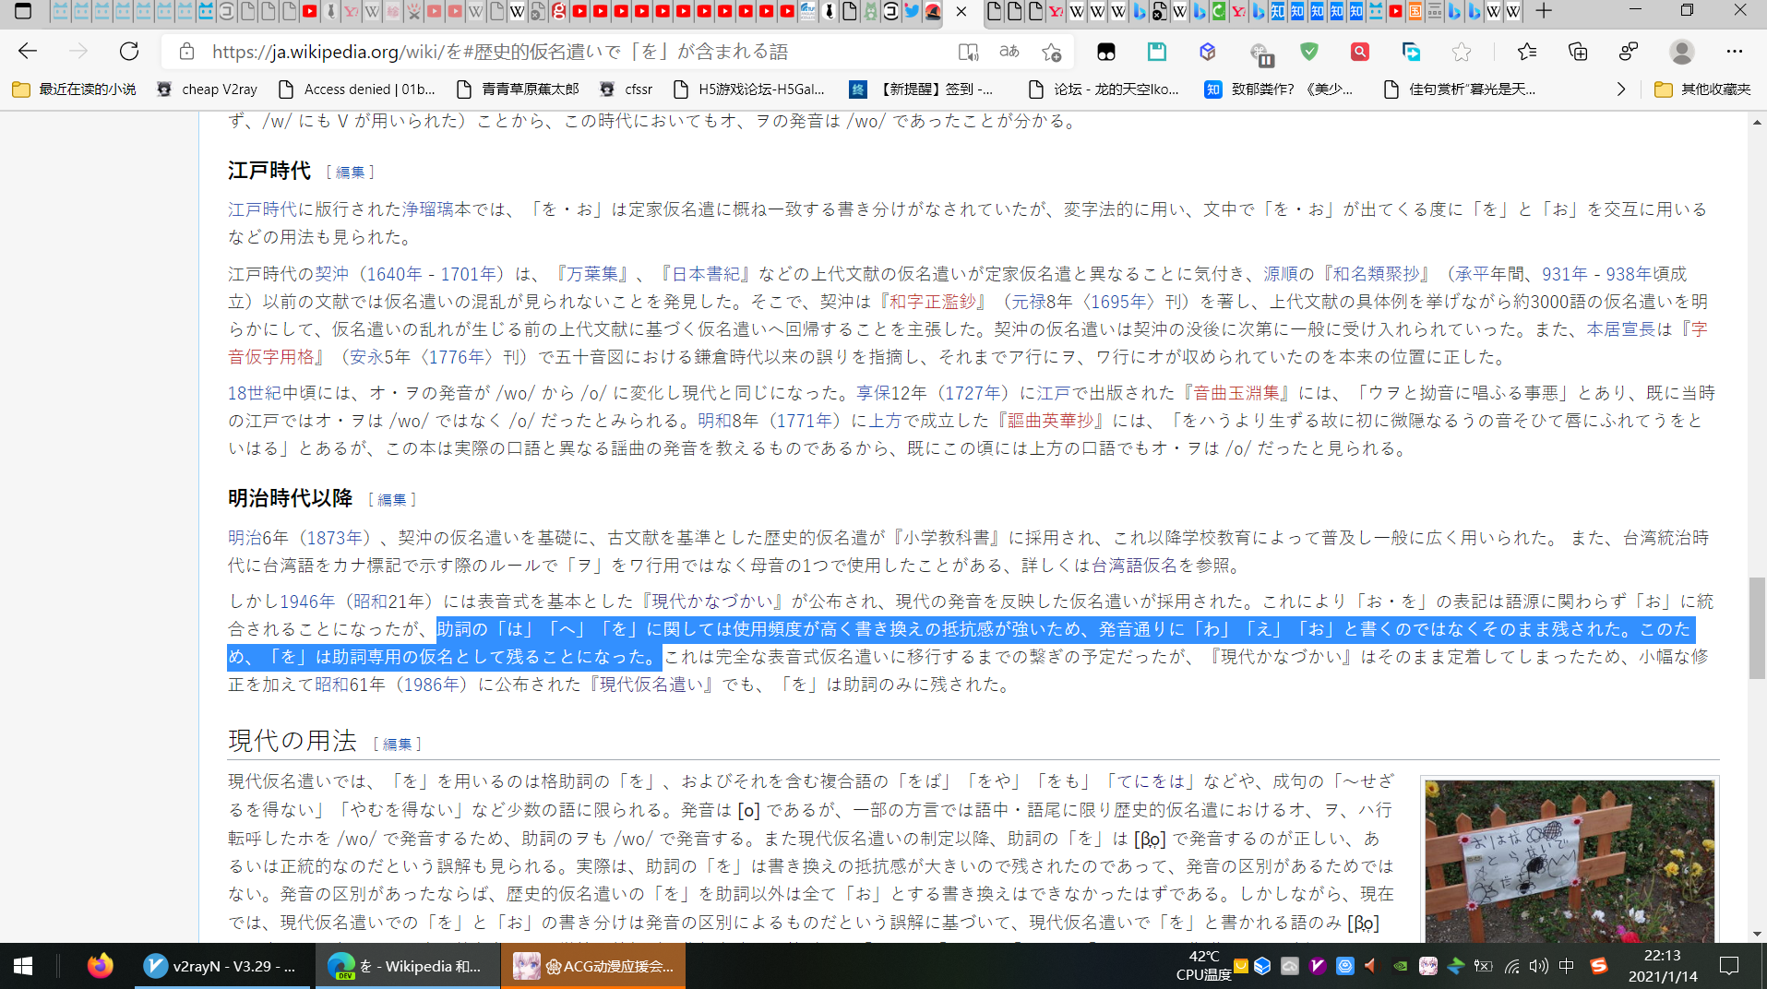Screen dimensions: 1767x989
Task: Open the 『小学教科書』 link
Action: click(x=946, y=538)
